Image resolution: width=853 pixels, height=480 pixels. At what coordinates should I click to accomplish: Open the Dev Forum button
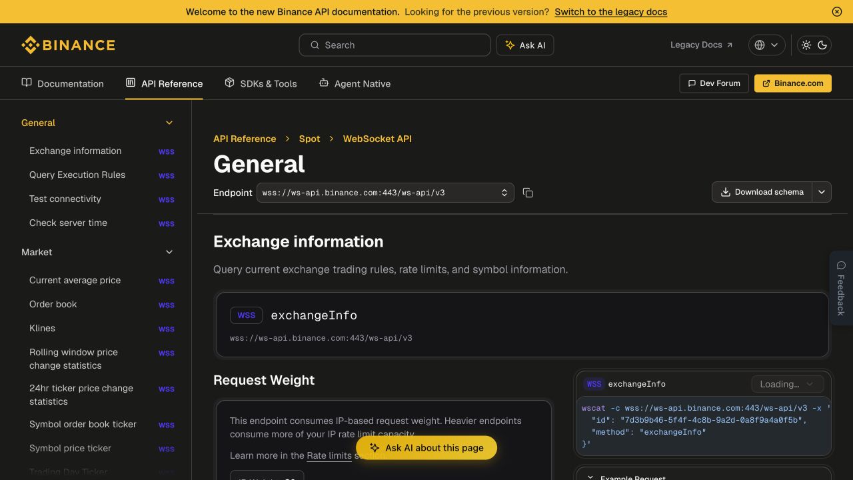(x=714, y=83)
